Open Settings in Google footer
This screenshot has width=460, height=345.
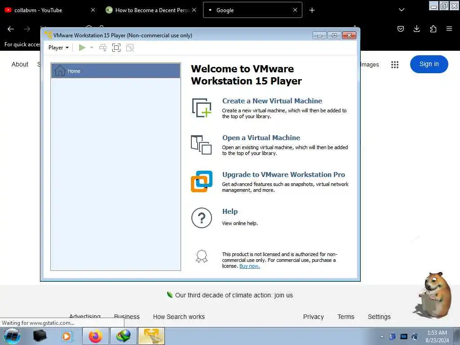(379, 317)
